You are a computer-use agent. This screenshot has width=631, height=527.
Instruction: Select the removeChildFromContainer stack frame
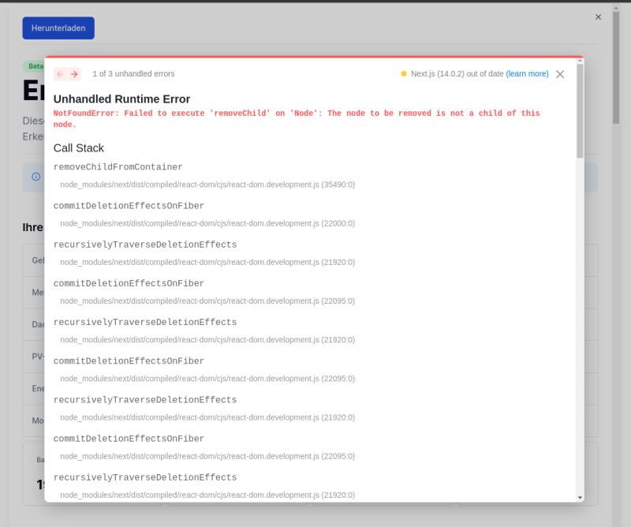[118, 166]
